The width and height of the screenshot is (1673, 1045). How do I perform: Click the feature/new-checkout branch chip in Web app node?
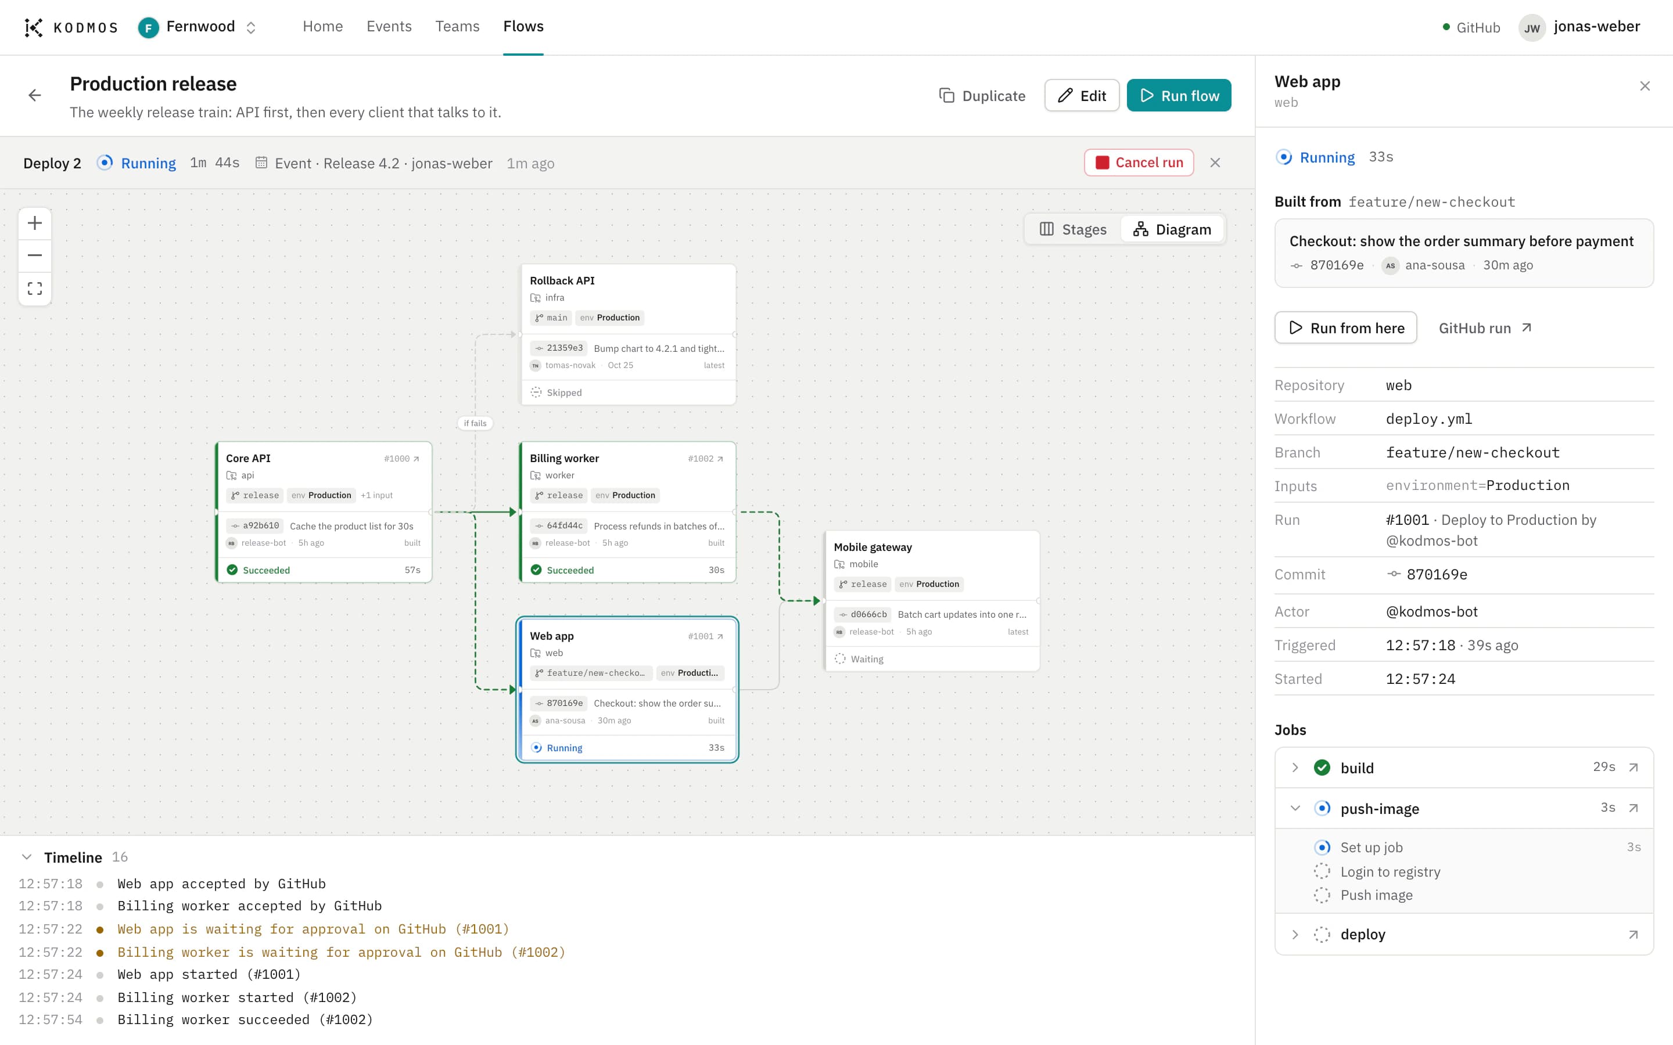pos(591,673)
